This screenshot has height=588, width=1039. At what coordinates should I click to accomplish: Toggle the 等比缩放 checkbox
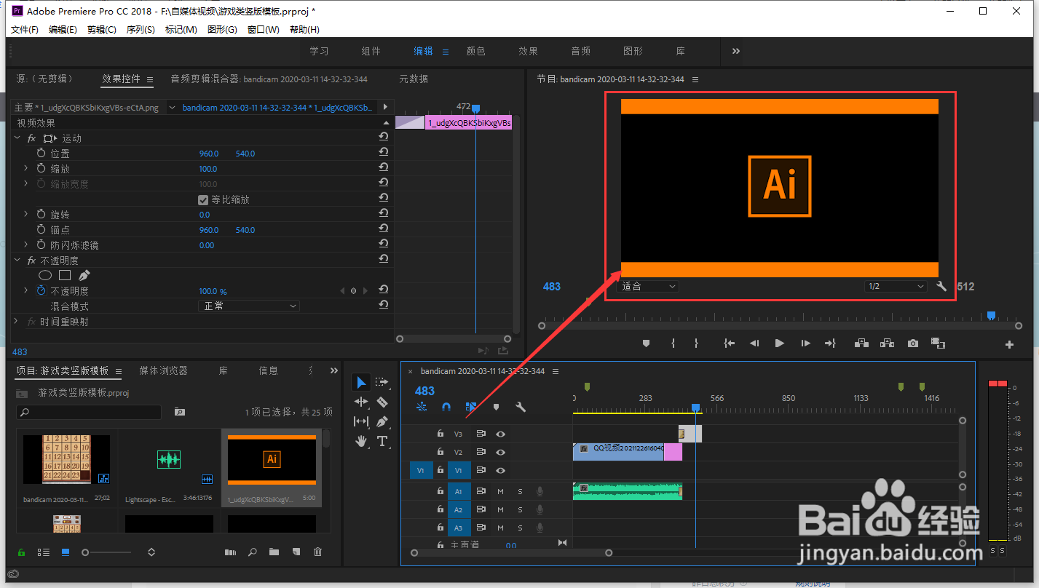point(203,199)
